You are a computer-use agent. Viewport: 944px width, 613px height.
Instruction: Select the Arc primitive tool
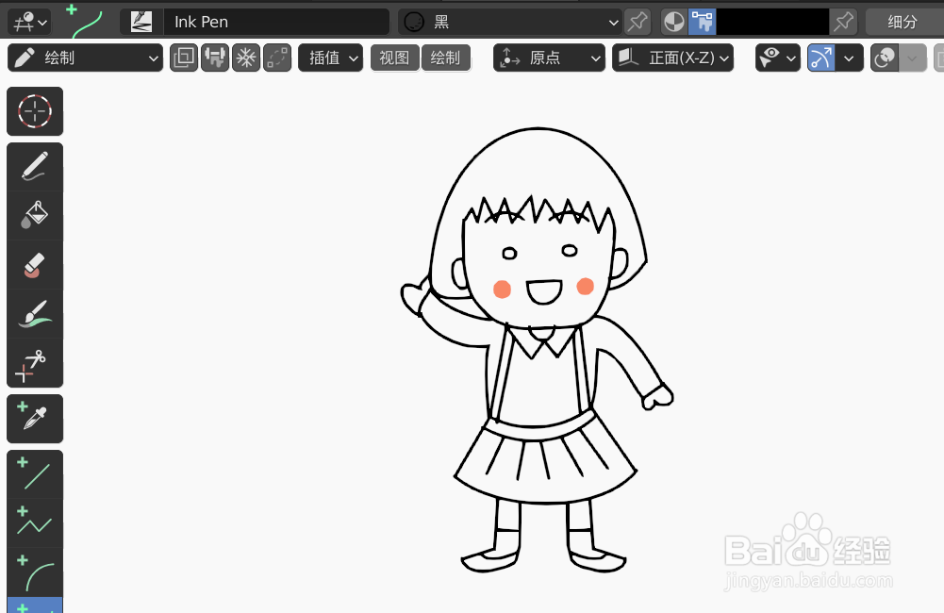35,572
